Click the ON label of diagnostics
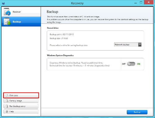Screen dimensions: 155x118 [139, 64]
